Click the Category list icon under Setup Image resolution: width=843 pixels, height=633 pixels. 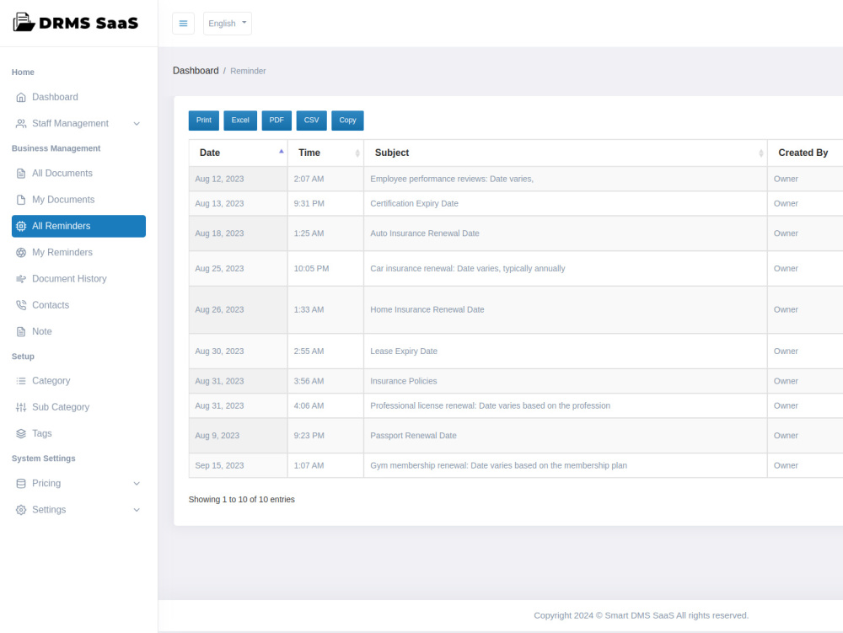[19, 381]
